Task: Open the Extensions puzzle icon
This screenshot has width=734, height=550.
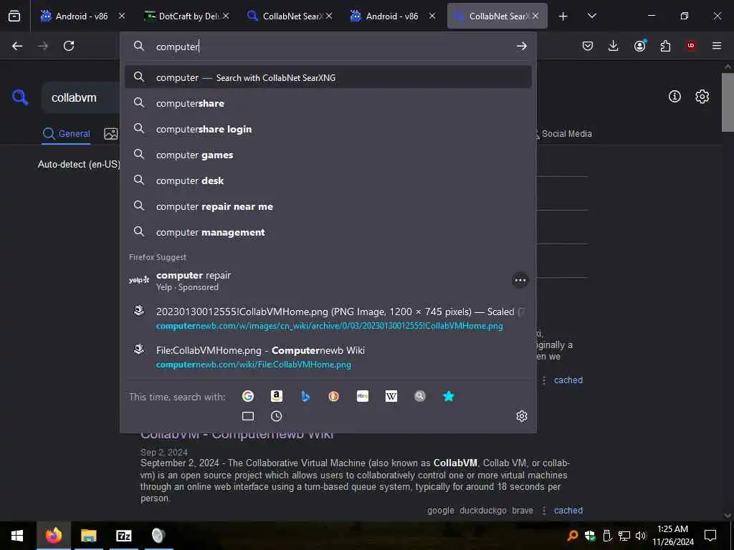Action: click(x=665, y=46)
